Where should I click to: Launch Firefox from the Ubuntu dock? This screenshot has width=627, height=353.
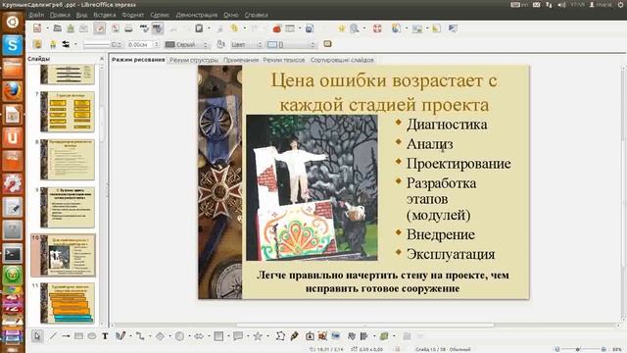[13, 91]
